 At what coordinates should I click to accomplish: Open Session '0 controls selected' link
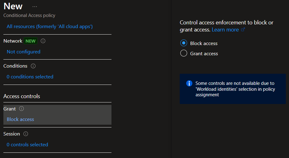27,144
